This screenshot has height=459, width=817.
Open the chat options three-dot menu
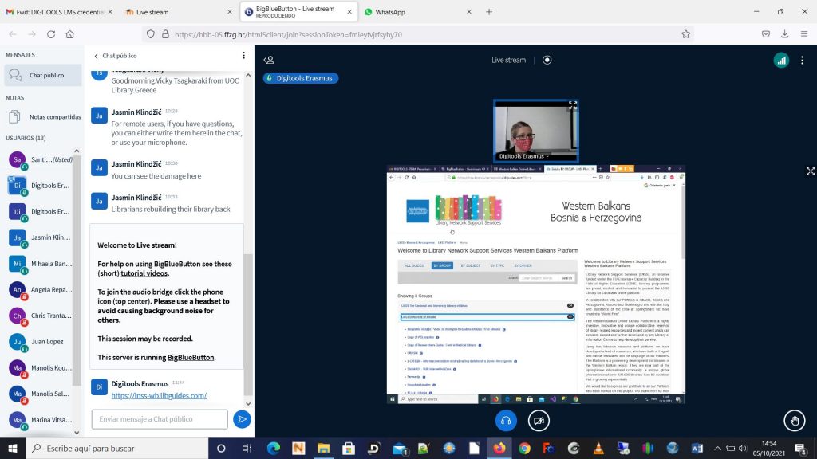[244, 56]
